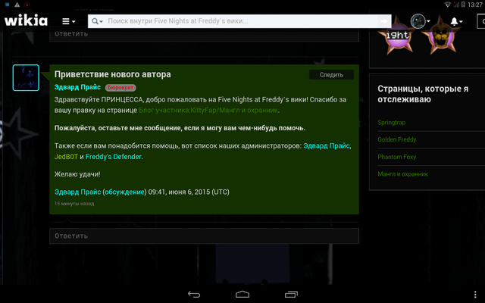
Task: Open the notifications bell menu
Action: pyautogui.click(x=456, y=21)
